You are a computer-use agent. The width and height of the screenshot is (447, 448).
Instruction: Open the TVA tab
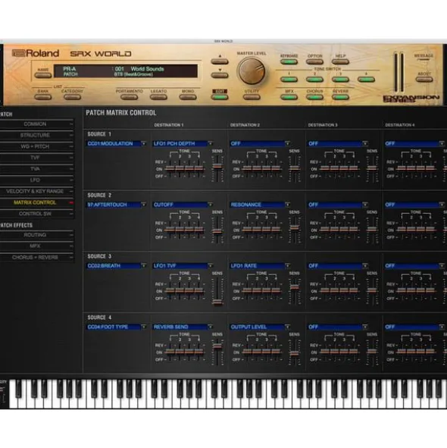36,169
